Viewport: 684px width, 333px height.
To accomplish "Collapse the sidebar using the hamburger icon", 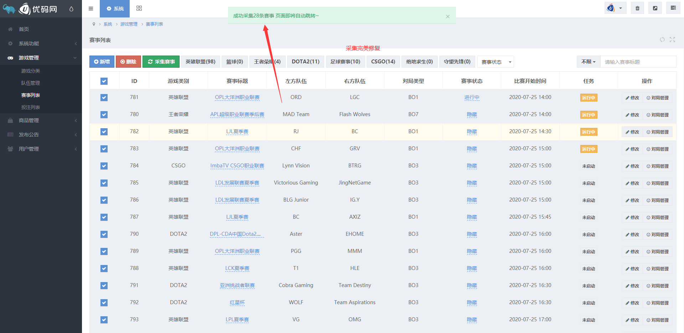I will pos(91,9).
